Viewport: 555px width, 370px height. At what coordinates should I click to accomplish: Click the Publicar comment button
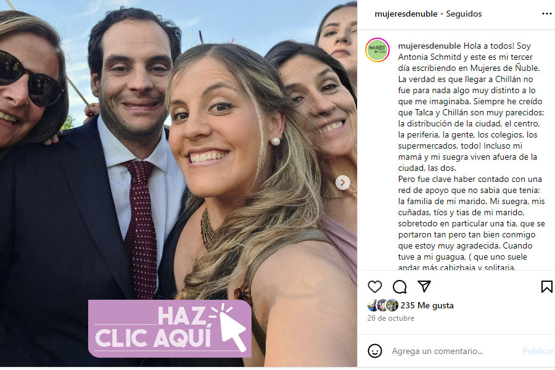[x=538, y=351]
